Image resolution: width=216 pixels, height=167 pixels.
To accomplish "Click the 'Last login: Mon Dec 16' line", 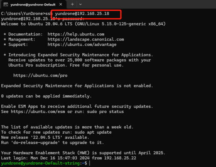I will pos(69,158).
